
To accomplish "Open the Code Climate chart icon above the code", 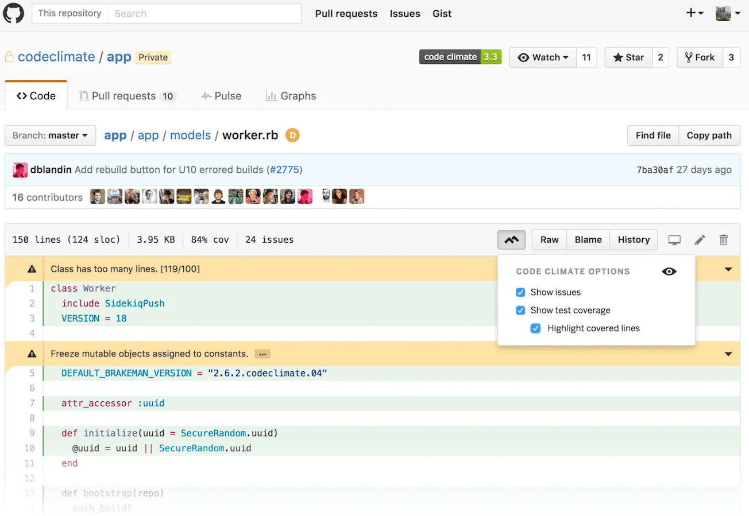I will tap(511, 239).
